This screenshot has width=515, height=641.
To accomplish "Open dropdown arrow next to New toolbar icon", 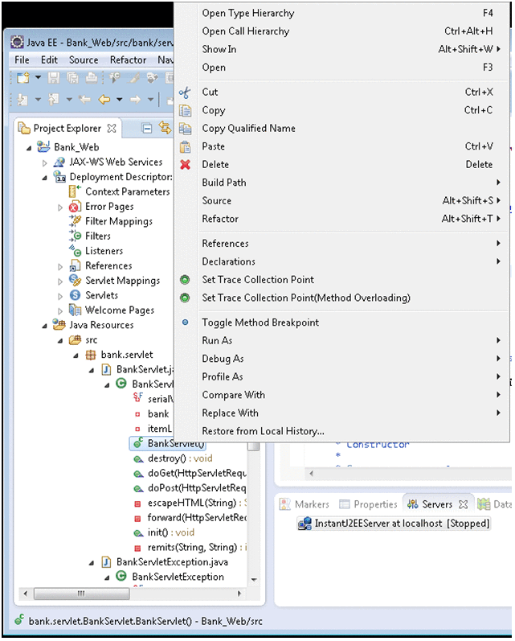I will click(x=38, y=77).
